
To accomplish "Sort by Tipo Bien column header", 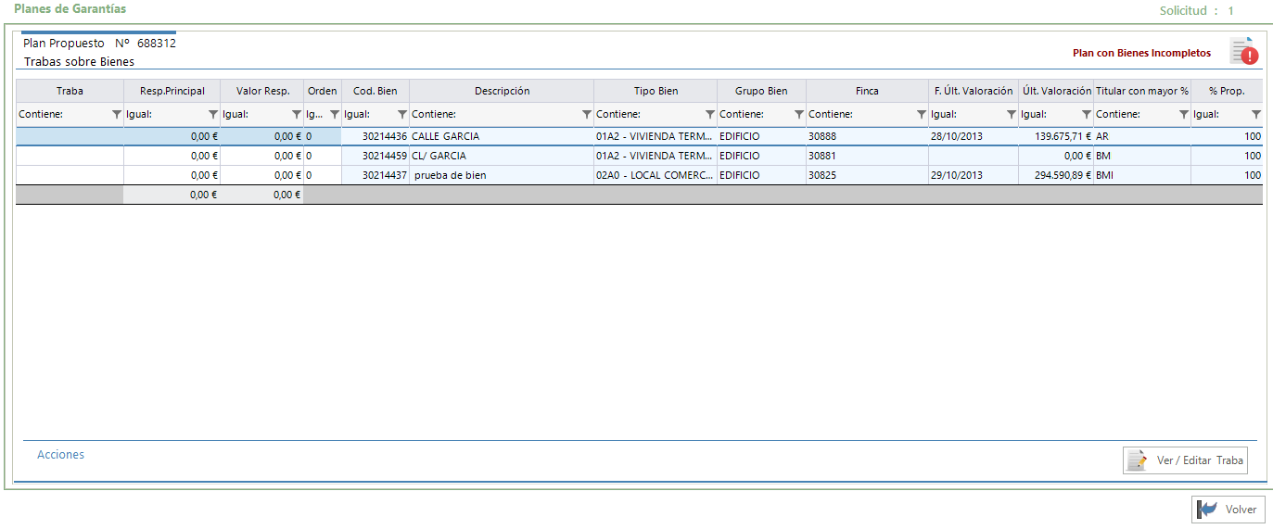I will click(656, 91).
